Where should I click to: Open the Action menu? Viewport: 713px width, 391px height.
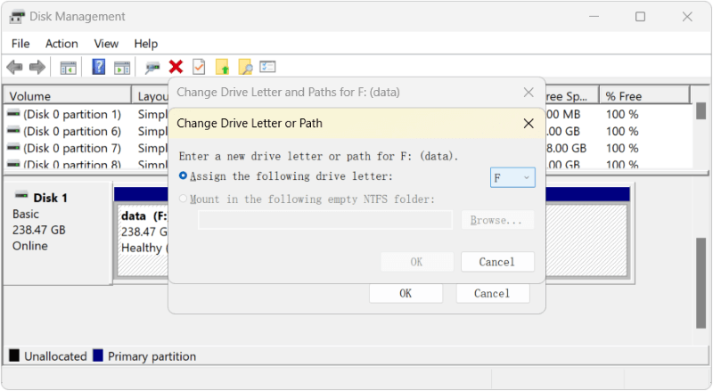click(61, 44)
